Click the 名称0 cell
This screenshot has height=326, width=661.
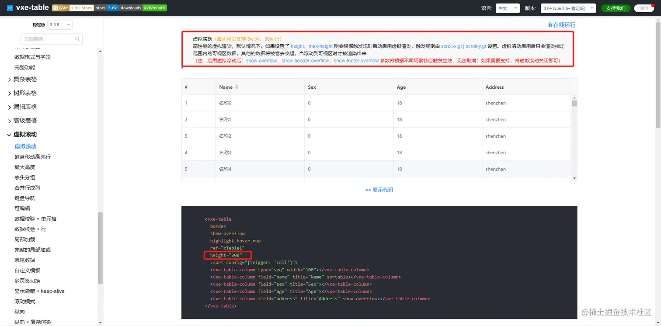coord(260,103)
